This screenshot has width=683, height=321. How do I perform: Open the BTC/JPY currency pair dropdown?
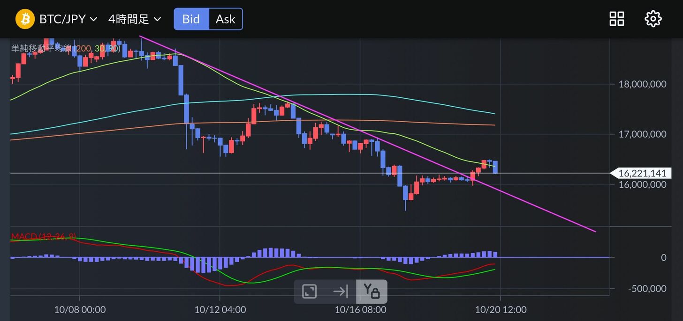coord(68,19)
